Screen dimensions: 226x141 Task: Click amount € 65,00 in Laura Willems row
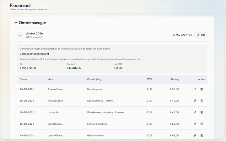pyautogui.click(x=175, y=135)
